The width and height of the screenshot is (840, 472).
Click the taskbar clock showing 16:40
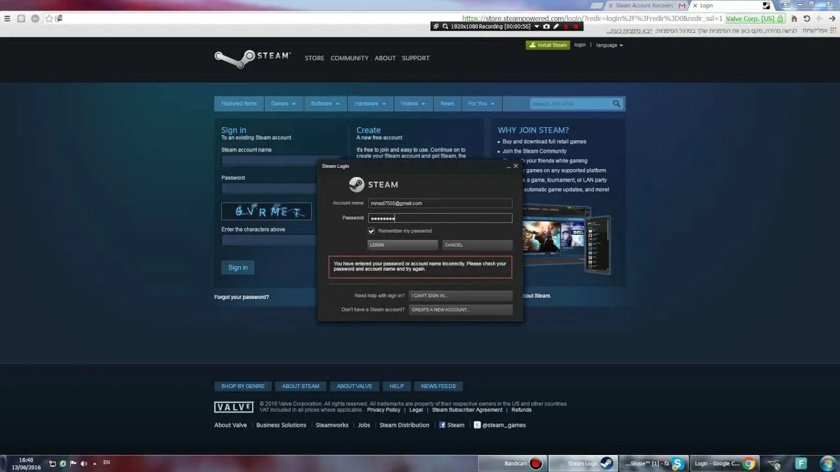pos(26,463)
